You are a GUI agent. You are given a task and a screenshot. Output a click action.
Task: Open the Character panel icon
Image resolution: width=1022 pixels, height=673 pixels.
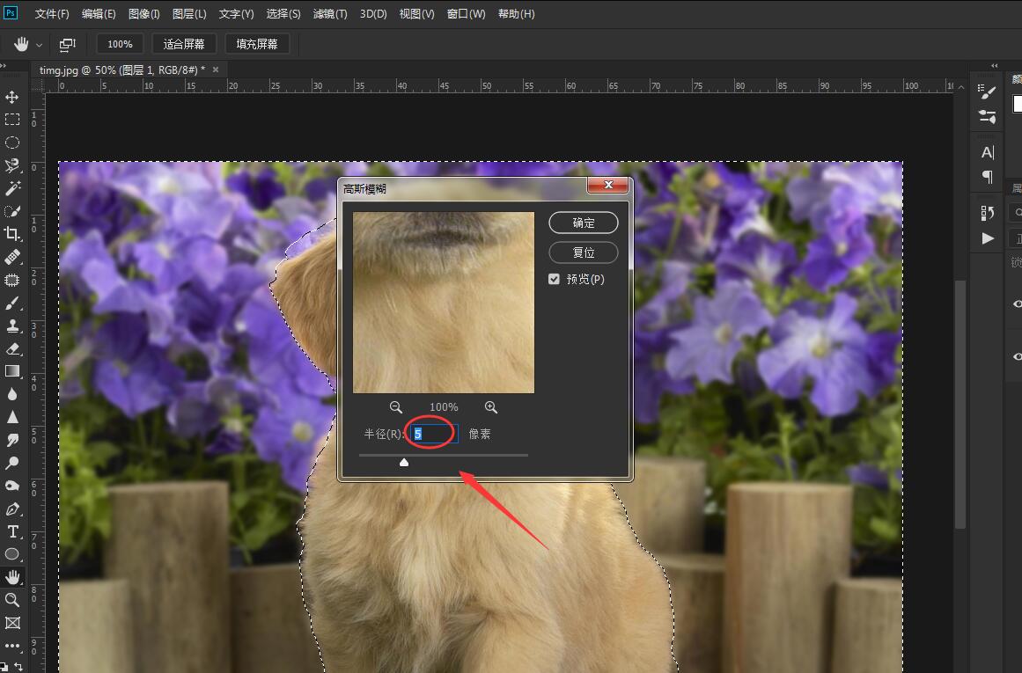coord(987,152)
